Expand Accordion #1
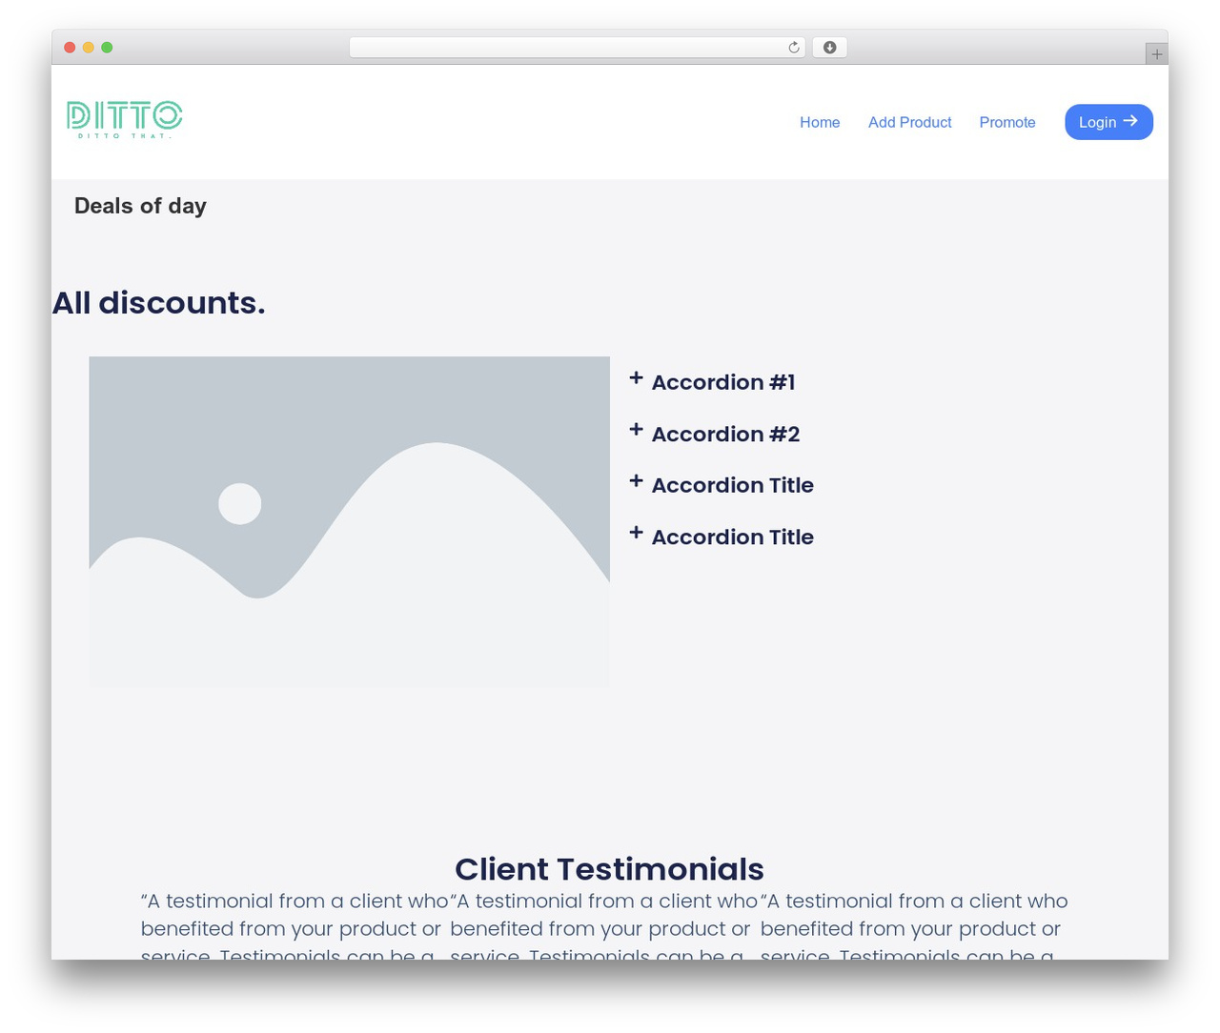This screenshot has height=1033, width=1220. tap(722, 382)
